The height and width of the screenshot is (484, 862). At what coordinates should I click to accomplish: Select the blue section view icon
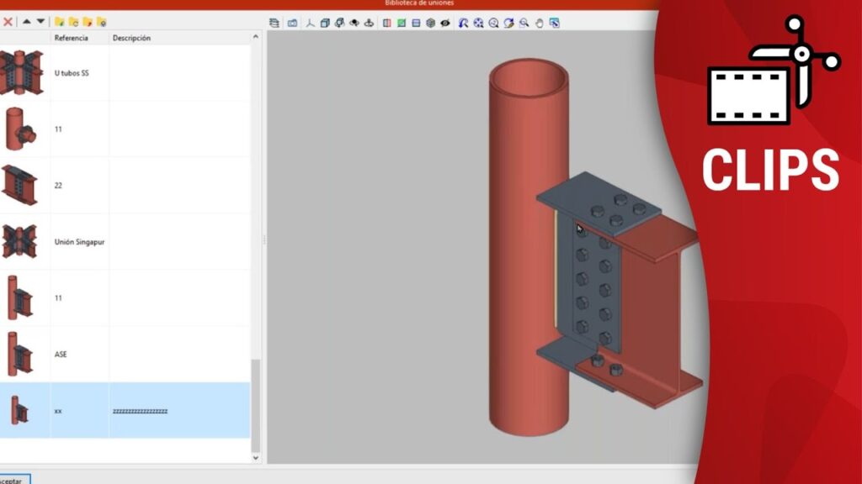click(416, 23)
